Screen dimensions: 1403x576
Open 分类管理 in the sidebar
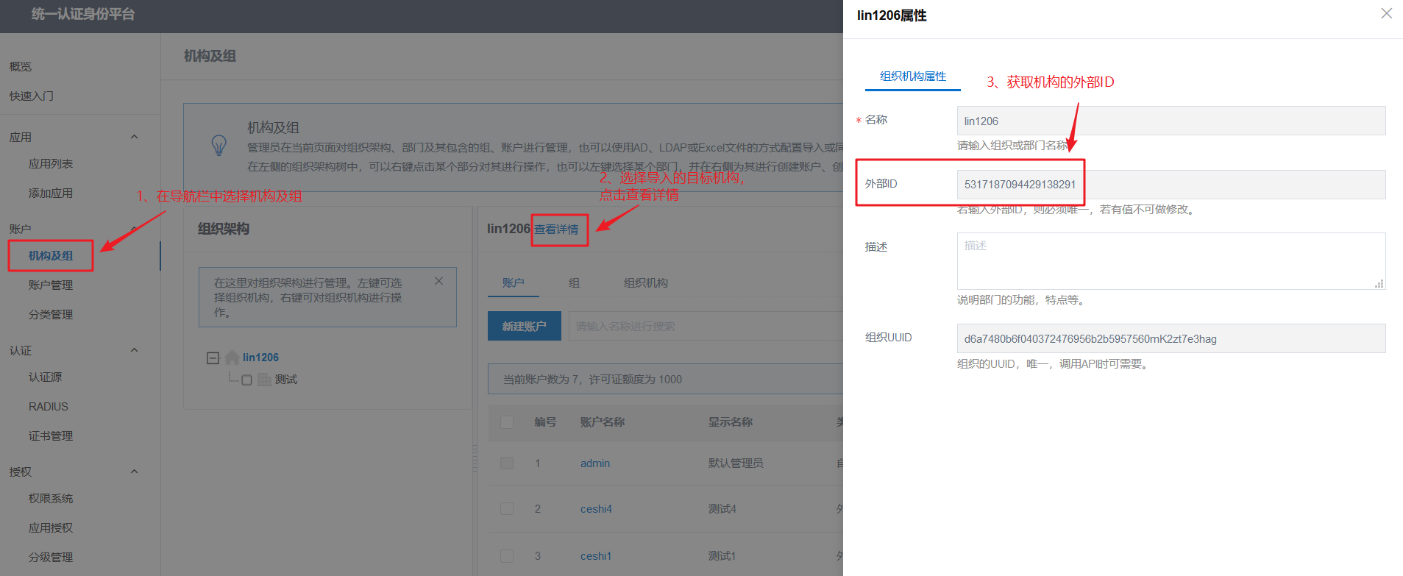51,314
